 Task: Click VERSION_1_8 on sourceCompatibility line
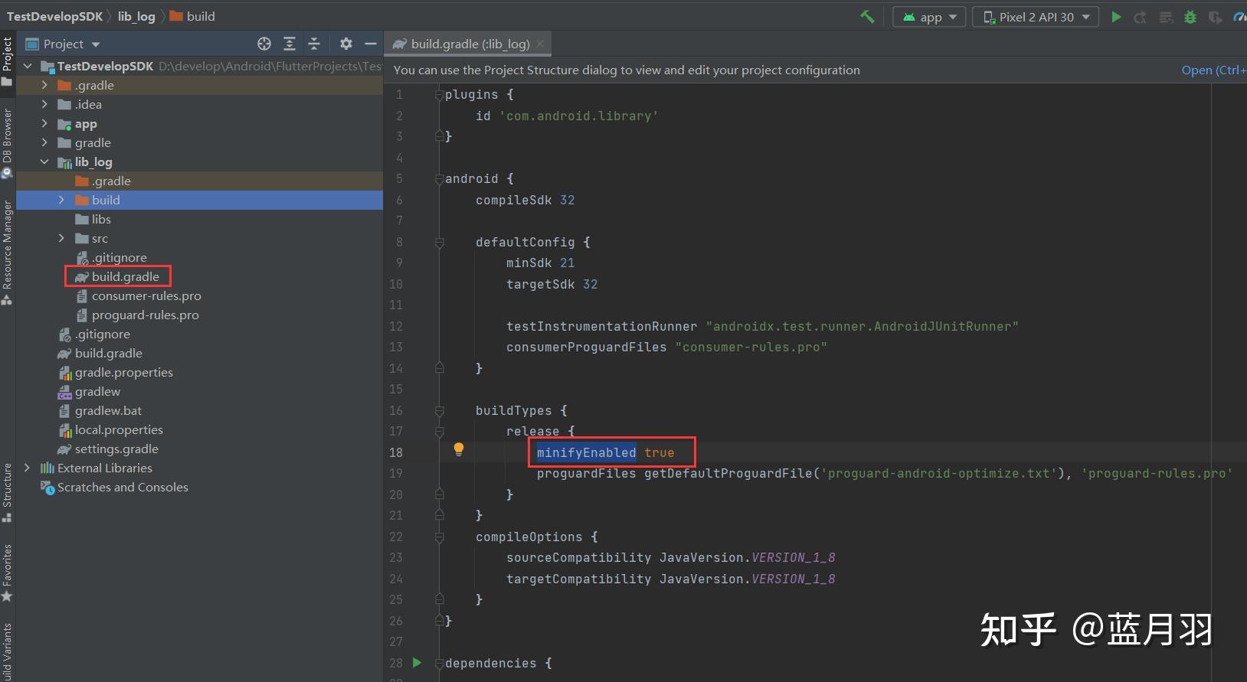(793, 557)
